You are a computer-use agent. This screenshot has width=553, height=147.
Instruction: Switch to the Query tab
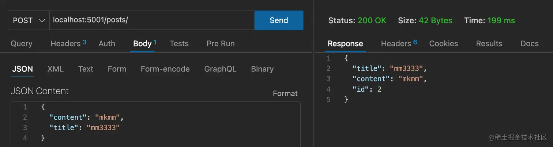(x=22, y=44)
